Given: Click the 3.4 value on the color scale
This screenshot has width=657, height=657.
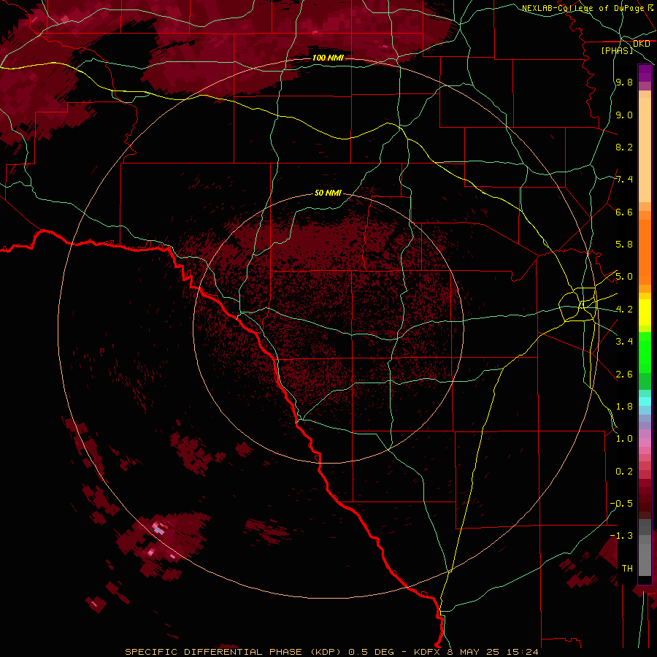Looking at the screenshot, I should (624, 342).
